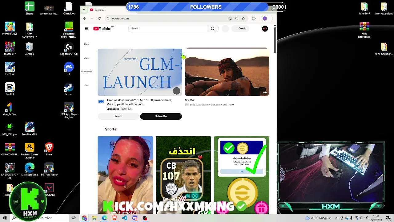
Task: Select the Microsoft Edge desktop icon
Action: coord(30,170)
